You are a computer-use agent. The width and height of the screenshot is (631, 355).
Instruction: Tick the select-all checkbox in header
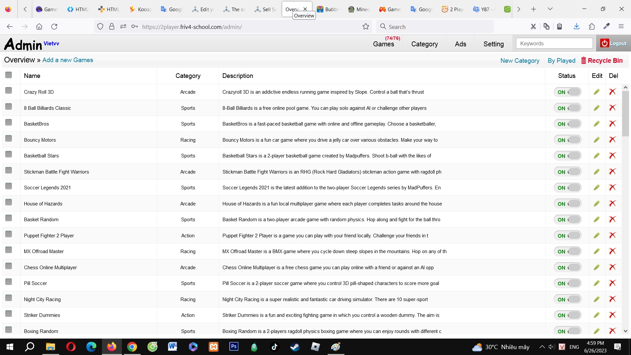(x=9, y=75)
